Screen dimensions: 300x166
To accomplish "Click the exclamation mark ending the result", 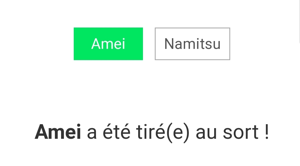I will point(267,132).
